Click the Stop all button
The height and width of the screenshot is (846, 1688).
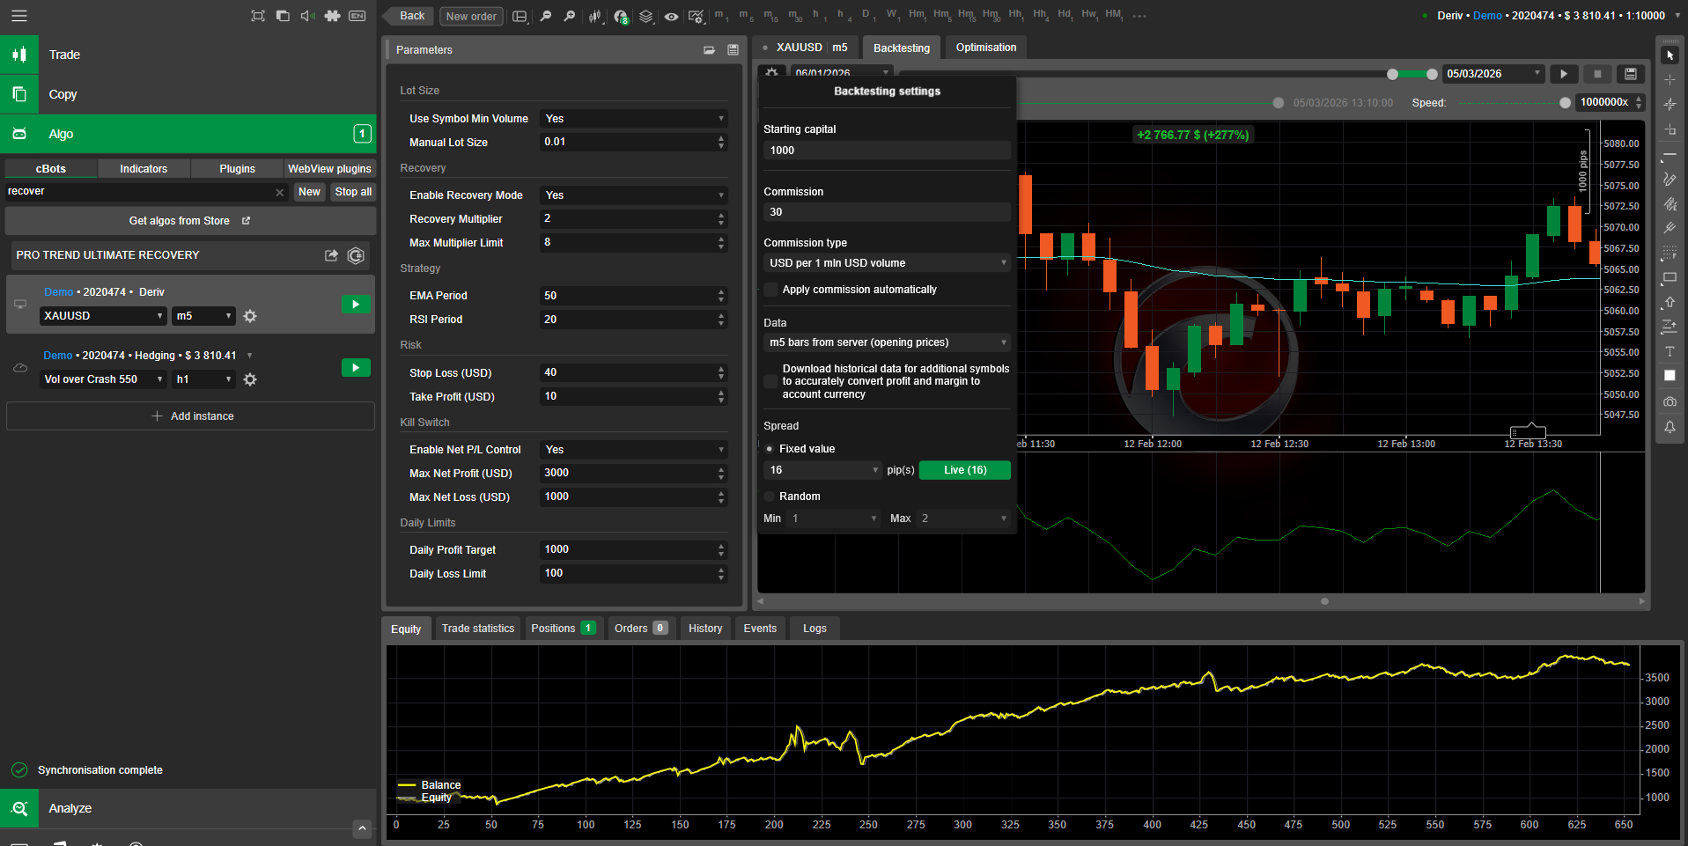[x=353, y=192]
